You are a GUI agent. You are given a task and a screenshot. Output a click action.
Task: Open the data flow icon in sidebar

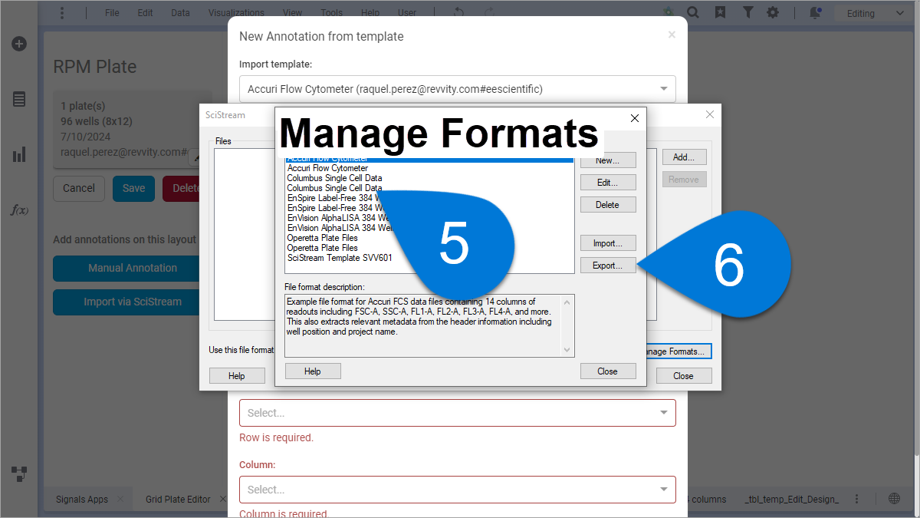(x=19, y=473)
